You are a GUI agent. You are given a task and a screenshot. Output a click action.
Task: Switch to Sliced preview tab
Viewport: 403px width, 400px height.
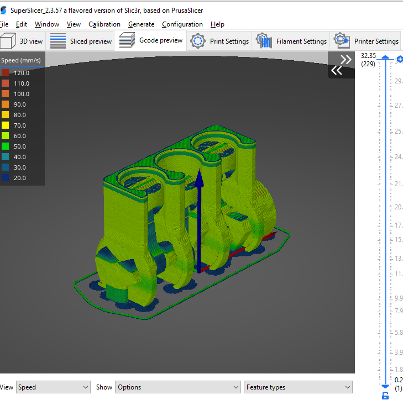(x=80, y=41)
